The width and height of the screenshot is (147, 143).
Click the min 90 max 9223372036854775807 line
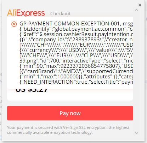tap(76, 66)
